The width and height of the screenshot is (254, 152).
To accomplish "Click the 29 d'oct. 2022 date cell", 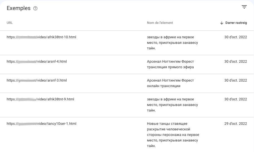I will pyautogui.click(x=236, y=124).
